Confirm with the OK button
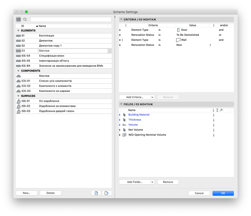The image size is (251, 216). [223, 193]
